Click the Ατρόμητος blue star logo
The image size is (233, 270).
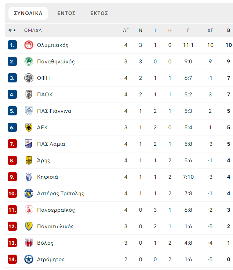[29, 259]
